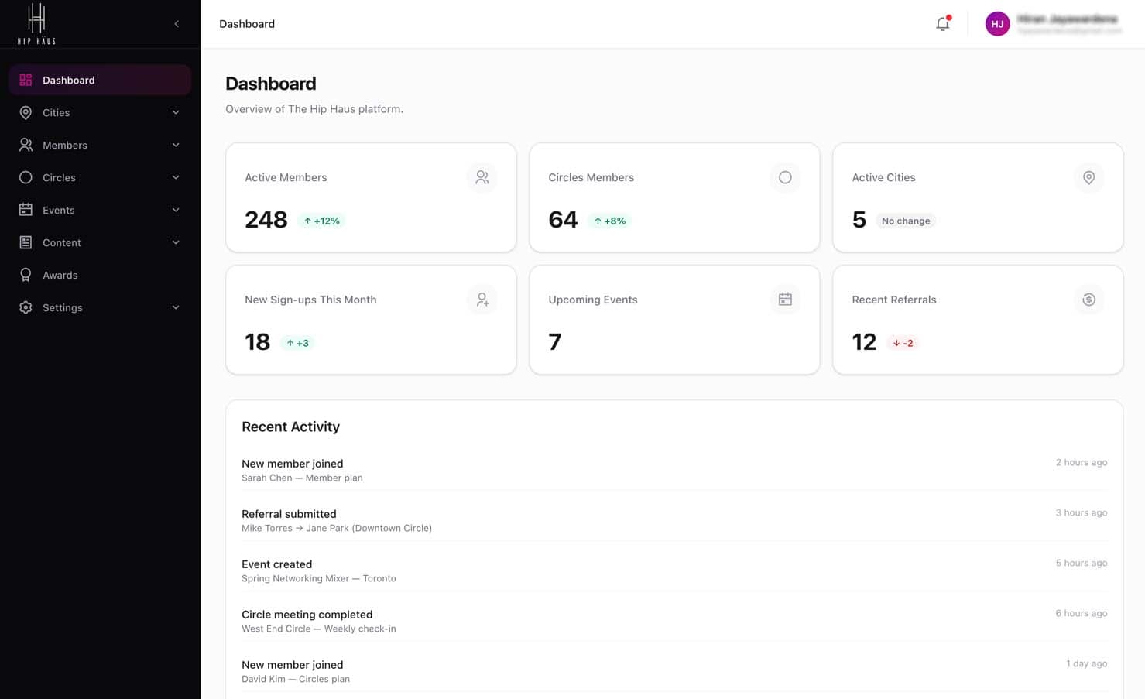Viewport: 1145px width, 699px height.
Task: Select Members in the sidebar
Action: (x=100, y=145)
